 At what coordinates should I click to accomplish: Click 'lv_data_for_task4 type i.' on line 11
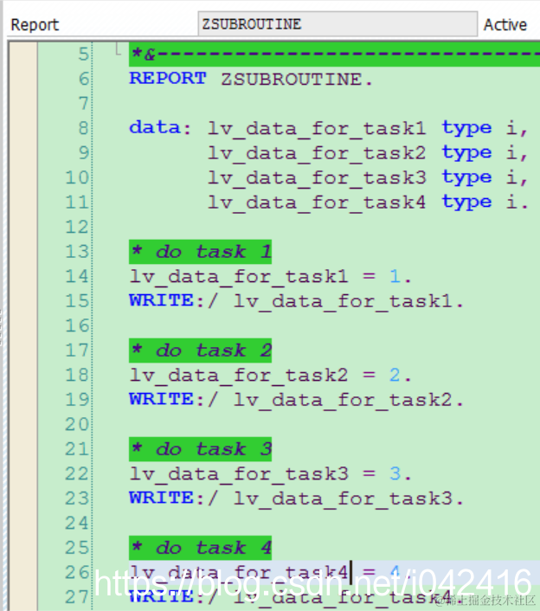click(368, 203)
